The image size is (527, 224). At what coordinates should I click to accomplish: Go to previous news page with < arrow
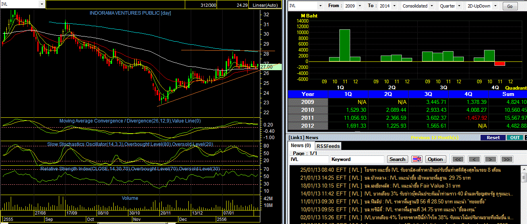point(474,159)
